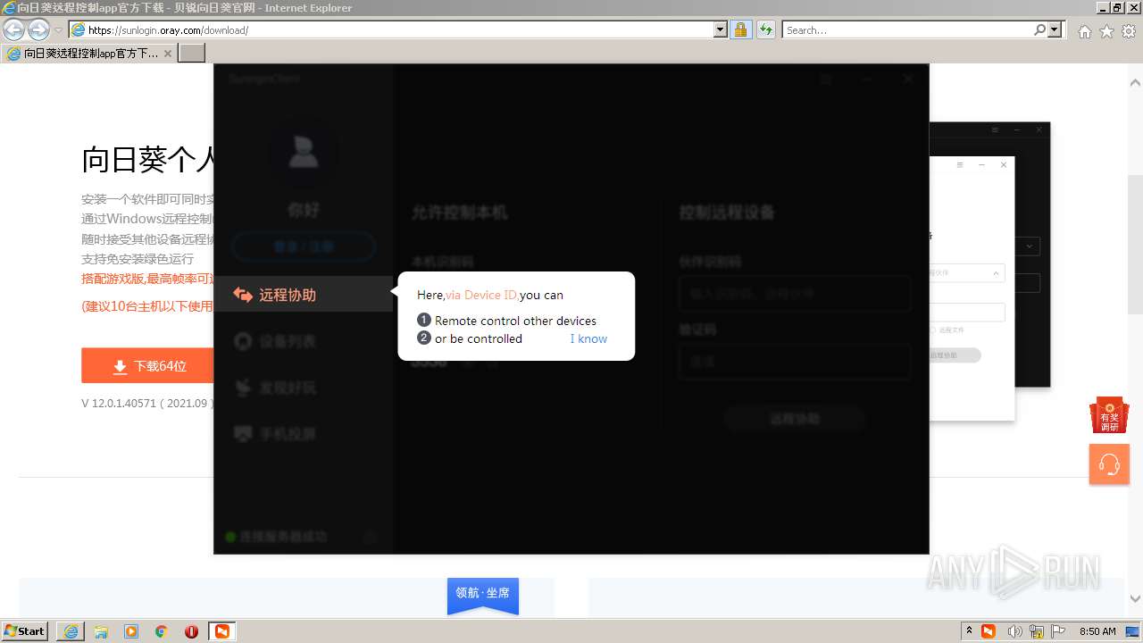Open the recent pages dropdown arrow
Image resolution: width=1143 pixels, height=643 pixels.
[59, 30]
